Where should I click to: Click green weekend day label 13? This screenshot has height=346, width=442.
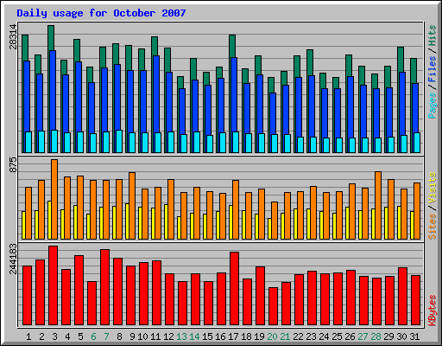click(x=181, y=336)
